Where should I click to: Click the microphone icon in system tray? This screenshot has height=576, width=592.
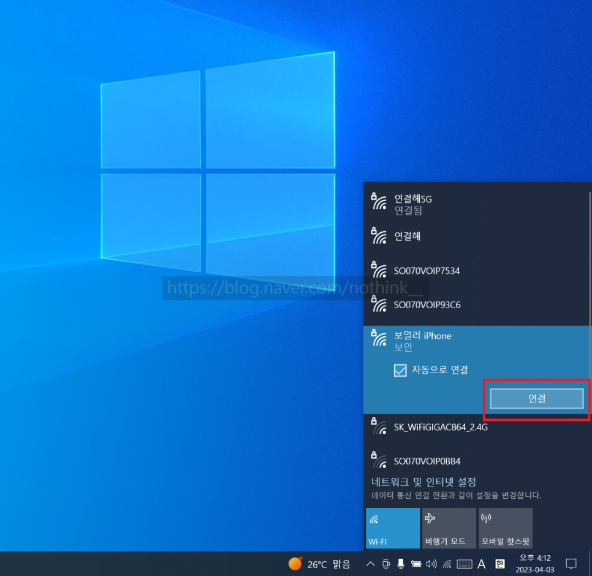coord(401,564)
